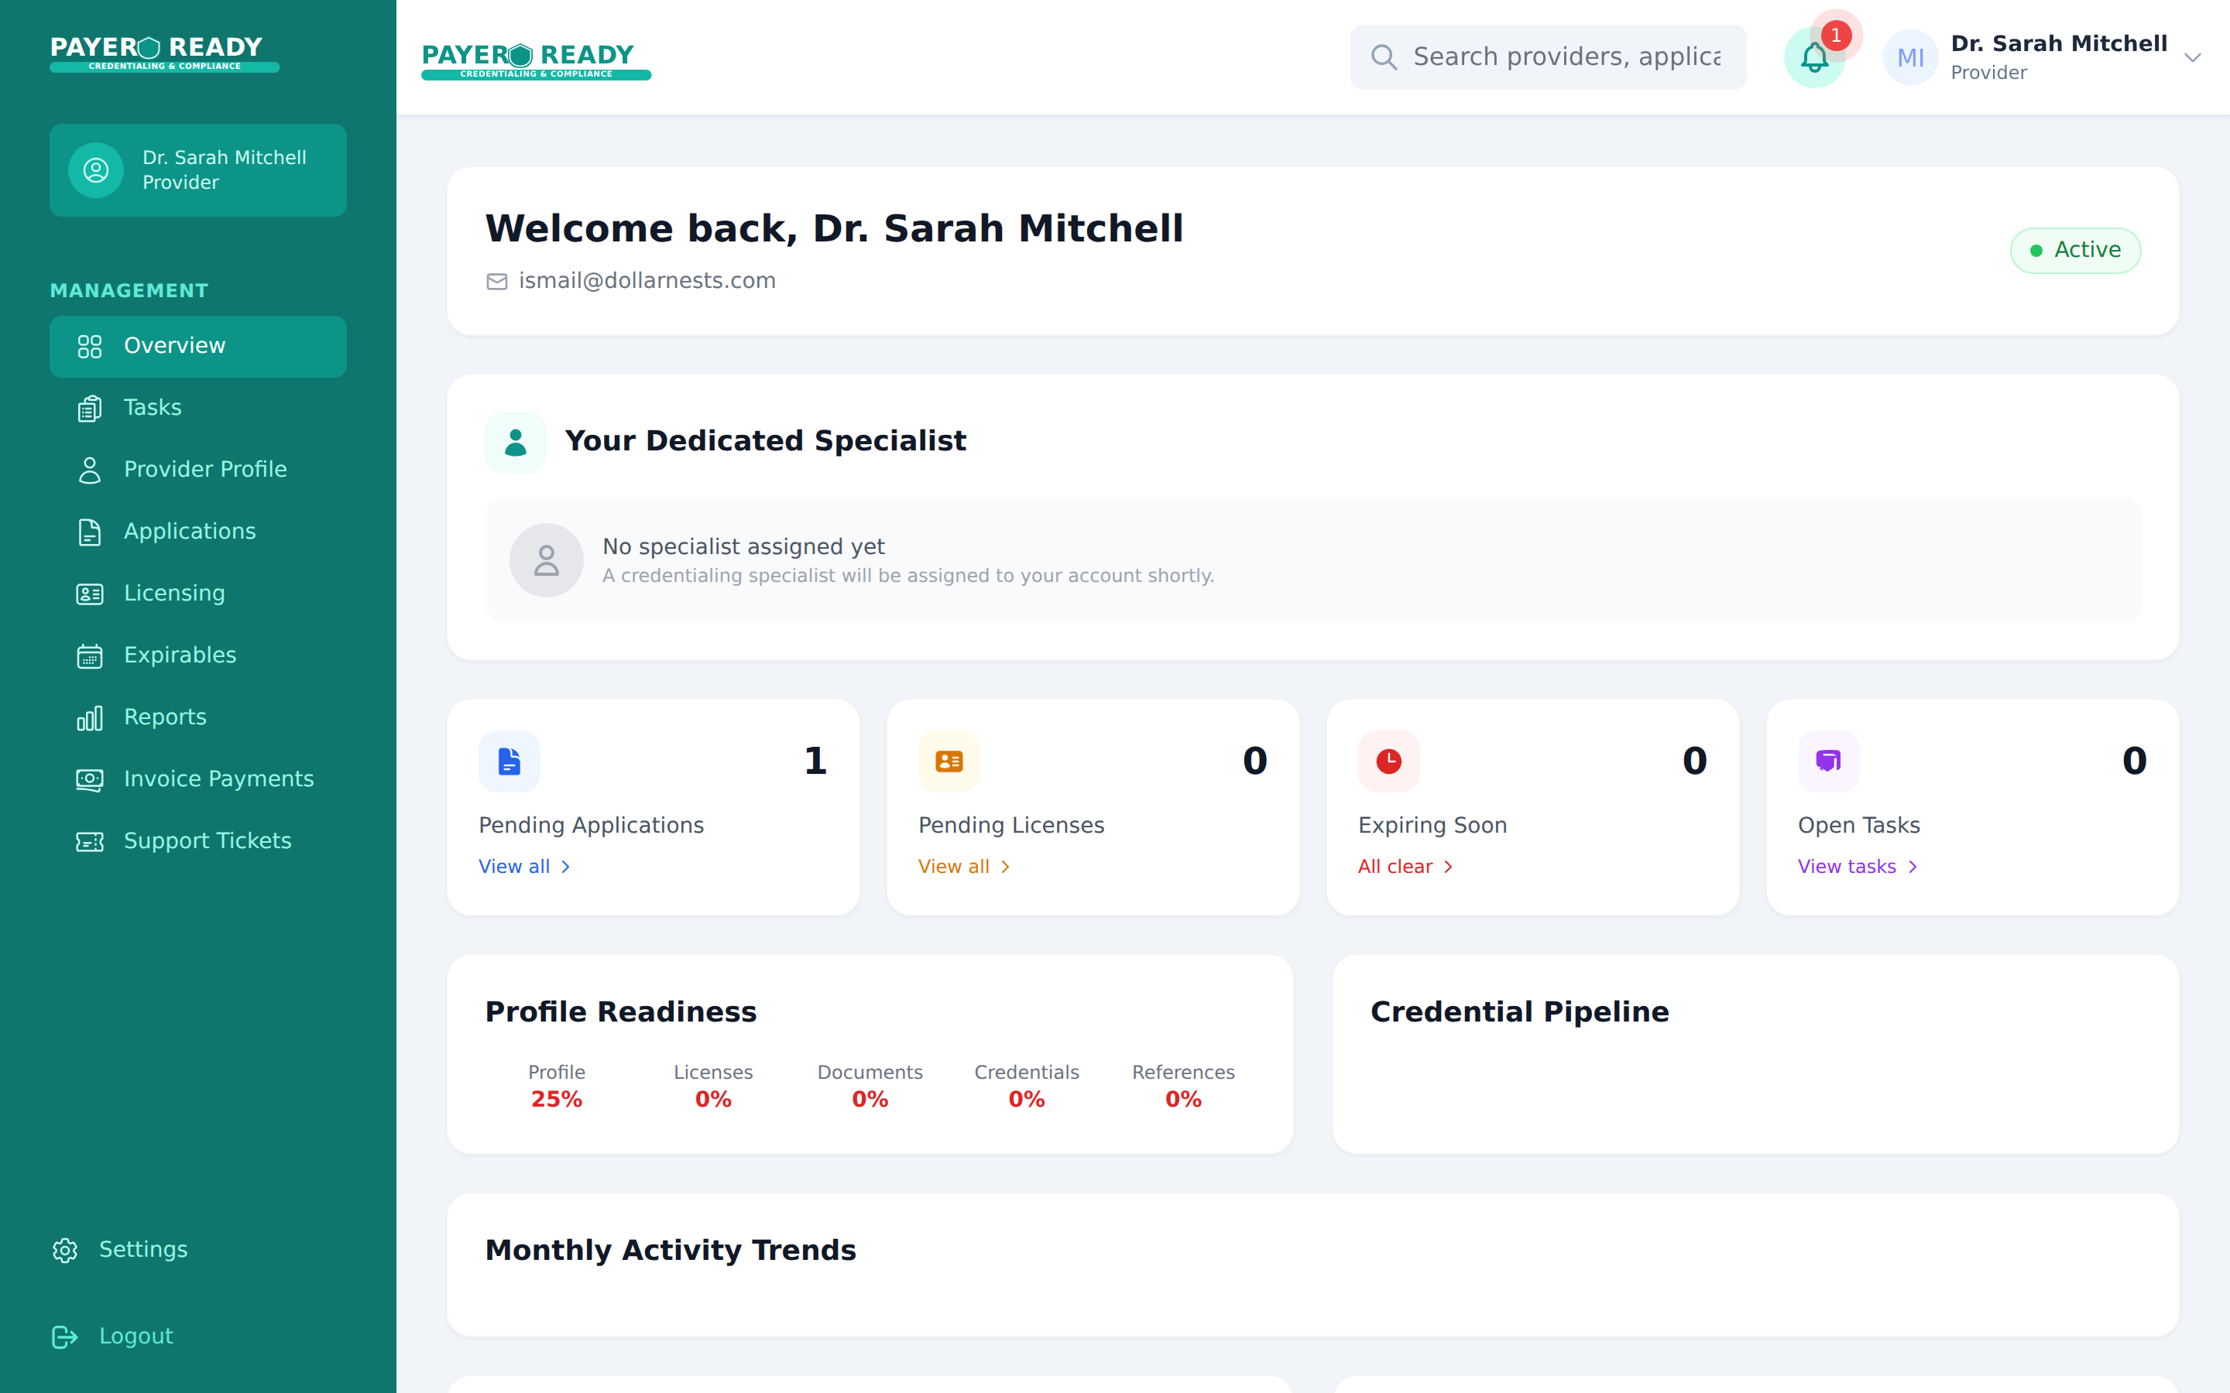Screen dimensions: 2230x1393
Task: Click the MI avatar circle
Action: click(1910, 56)
